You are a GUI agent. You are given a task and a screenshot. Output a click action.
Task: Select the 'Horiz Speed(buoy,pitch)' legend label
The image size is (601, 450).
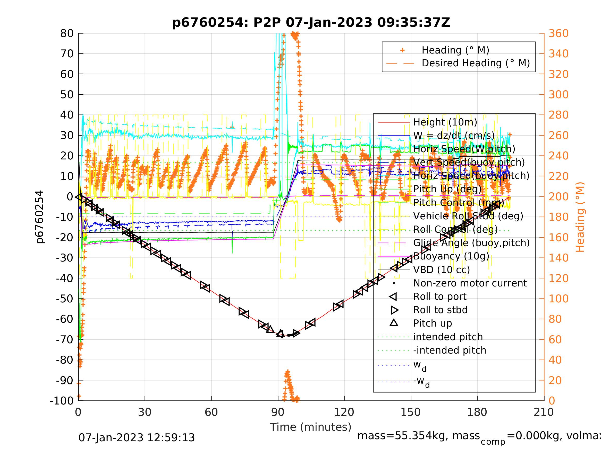coord(471,176)
